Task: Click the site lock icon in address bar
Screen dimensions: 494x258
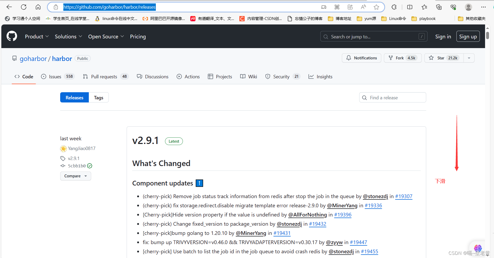Action: click(x=56, y=7)
